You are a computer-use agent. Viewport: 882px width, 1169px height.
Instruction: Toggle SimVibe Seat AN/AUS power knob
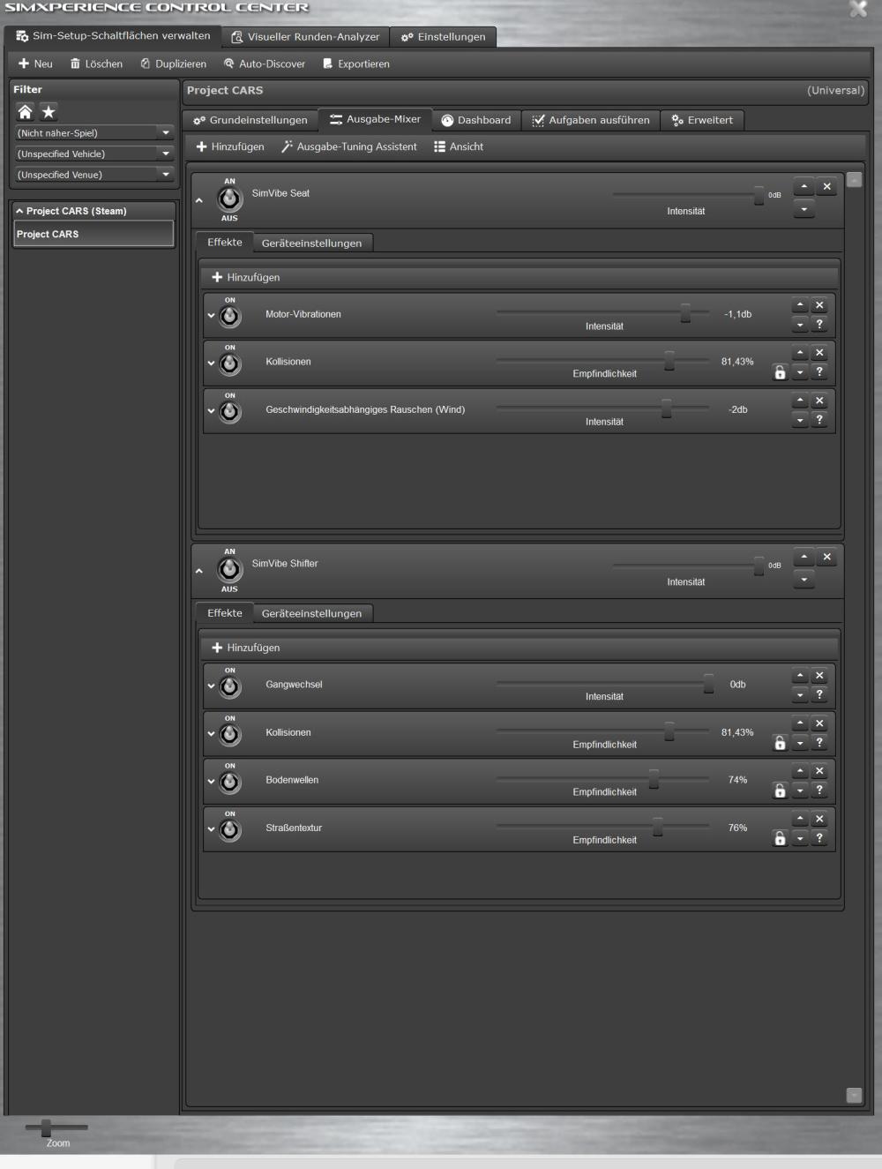[x=229, y=199]
